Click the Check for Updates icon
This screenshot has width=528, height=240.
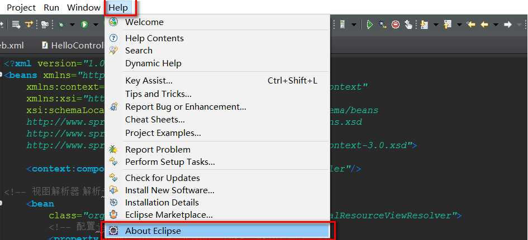point(114,178)
